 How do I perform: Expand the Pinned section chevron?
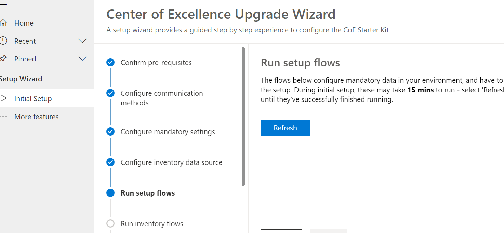[82, 58]
